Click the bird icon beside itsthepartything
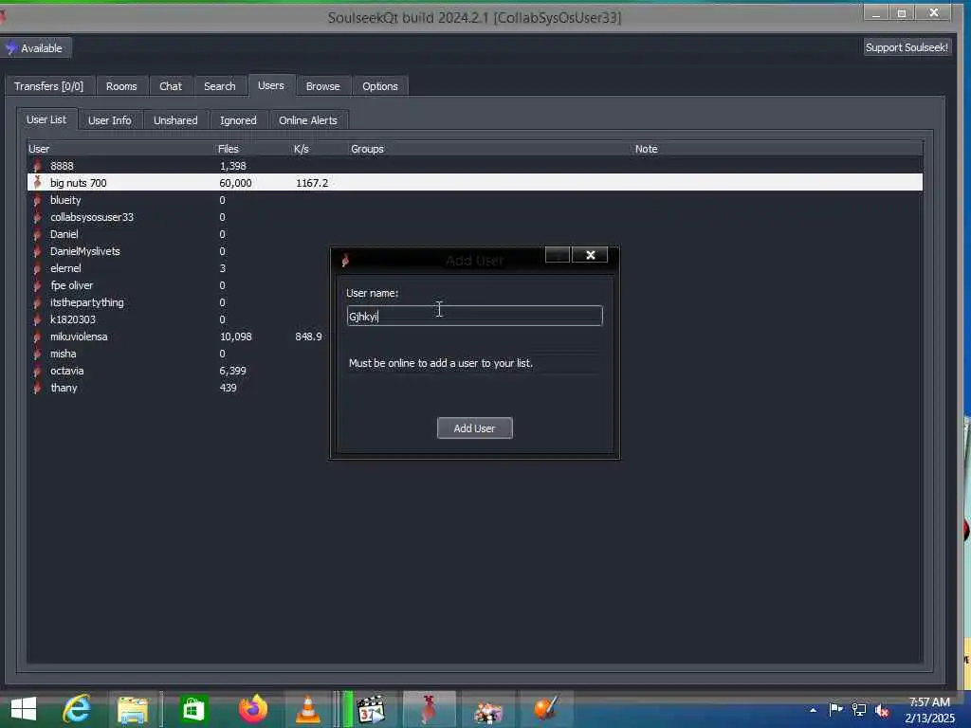Screen dimensions: 971x728 click(37, 302)
